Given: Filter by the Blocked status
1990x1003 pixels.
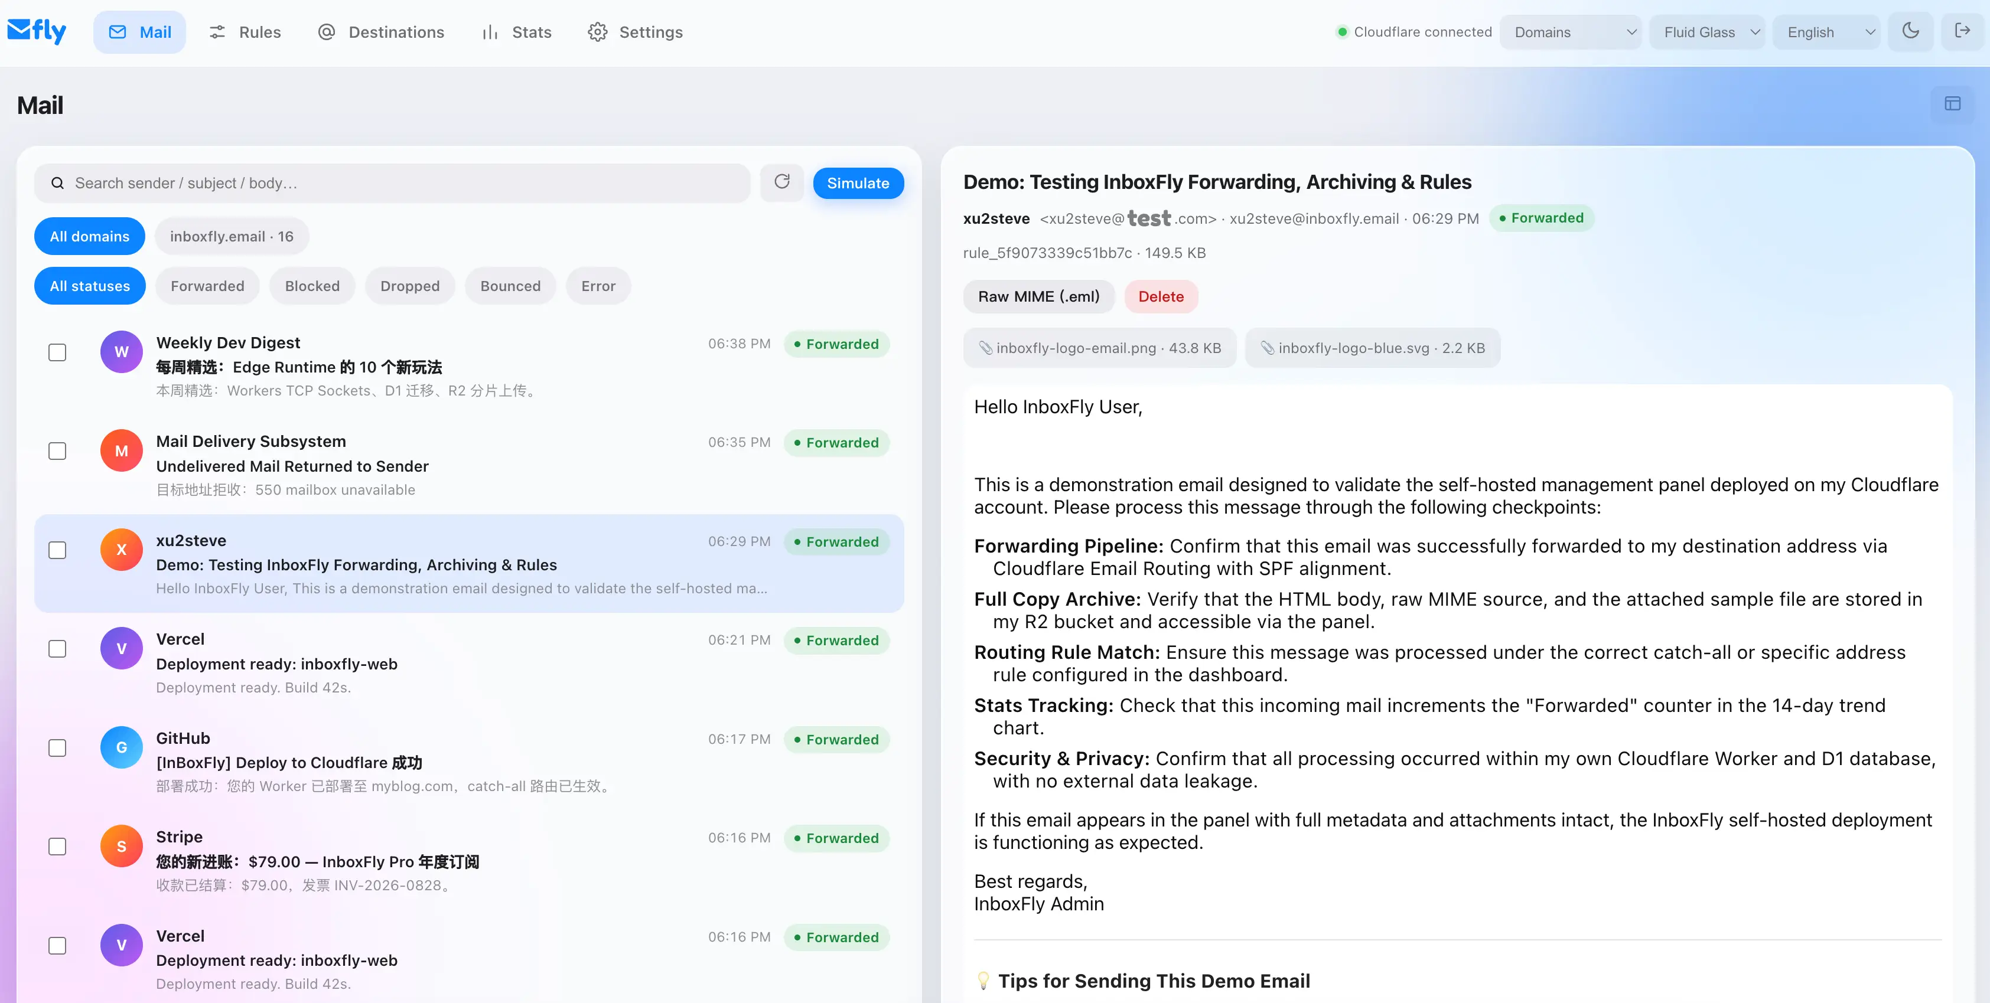Looking at the screenshot, I should click(x=312, y=286).
